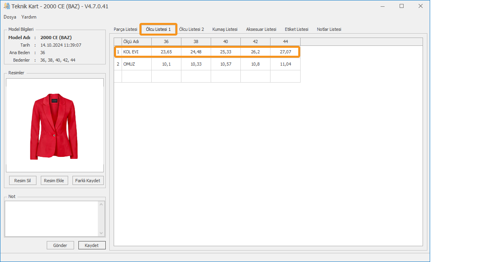Select the OMUZ measurement row
The image size is (503, 262).
click(136, 64)
